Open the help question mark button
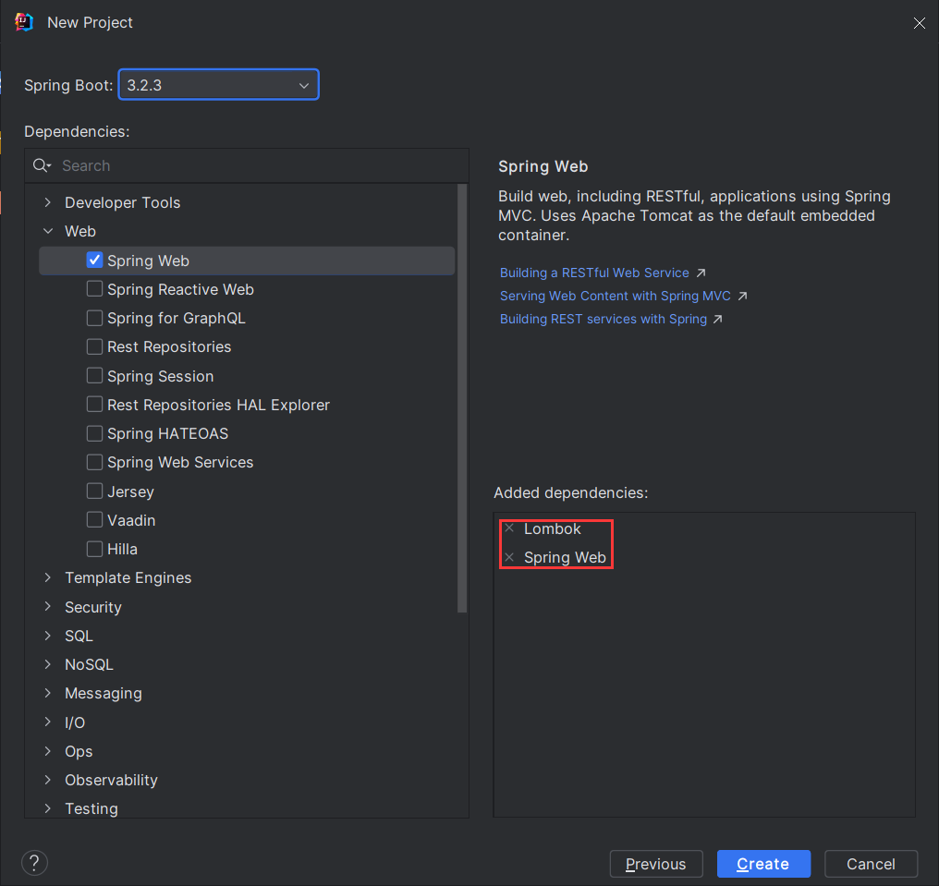Viewport: 939px width, 886px height. click(x=34, y=863)
